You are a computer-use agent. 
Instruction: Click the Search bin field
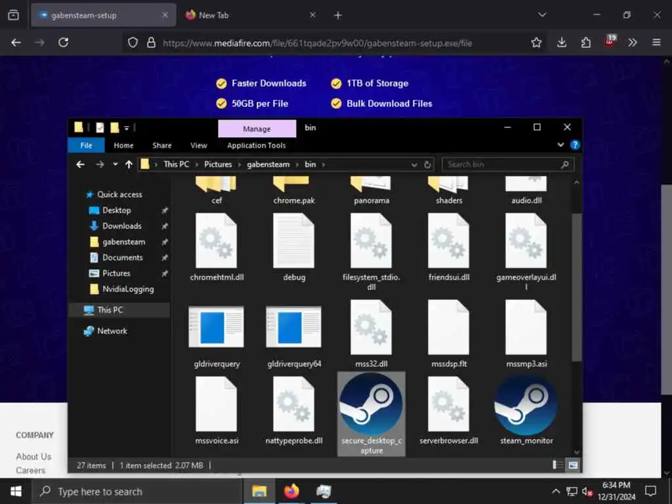(508, 165)
